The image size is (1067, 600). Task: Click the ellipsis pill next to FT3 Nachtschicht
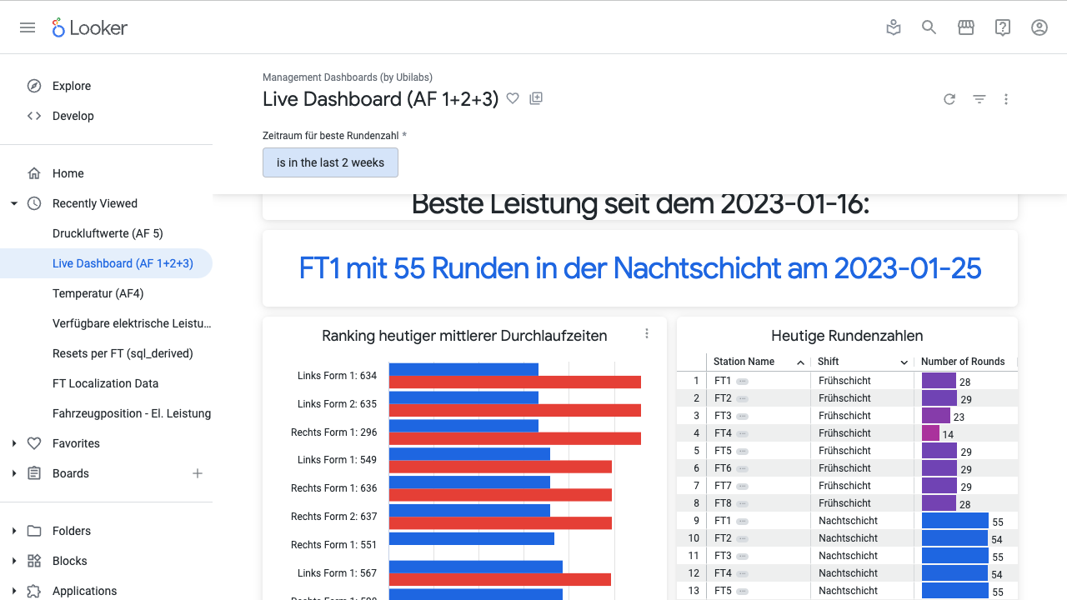pos(742,556)
